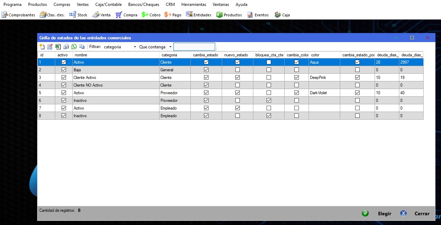Viewport: 441px width, 225px height.
Task: Click the Elegir button
Action: pos(385,214)
